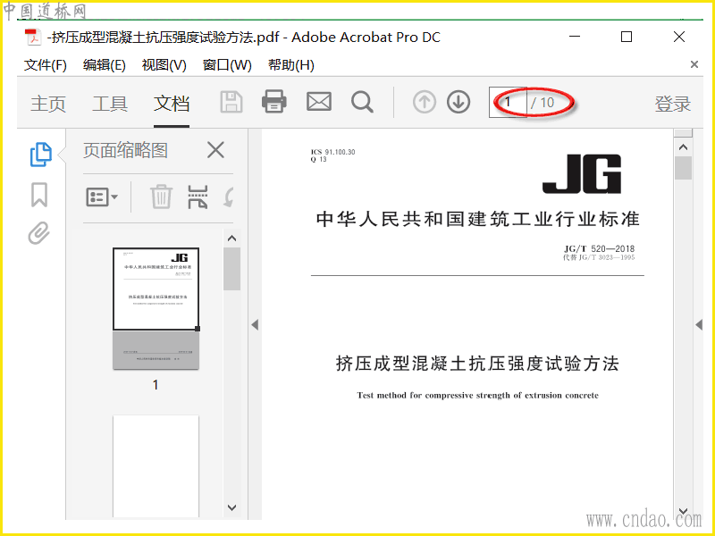Screen dimensions: 715x536
Task: Open the 帮助(H) menu
Action: tap(291, 65)
